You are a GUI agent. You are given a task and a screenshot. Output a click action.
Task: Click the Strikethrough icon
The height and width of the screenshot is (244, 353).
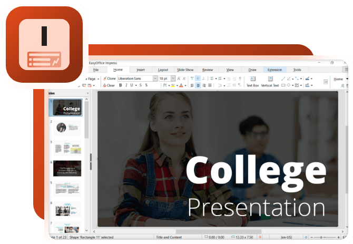pyautogui.click(x=140, y=85)
